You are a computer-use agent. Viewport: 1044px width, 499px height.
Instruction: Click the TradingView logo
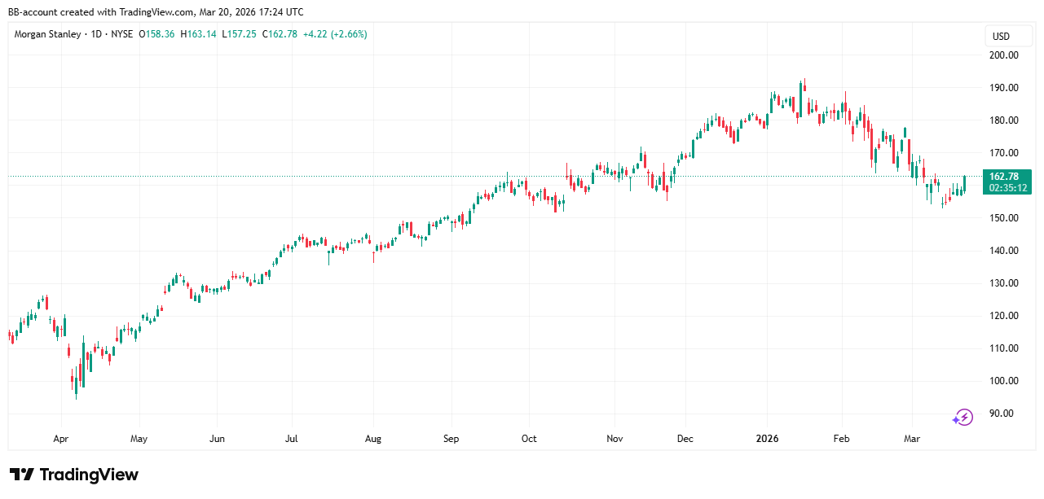(x=74, y=475)
